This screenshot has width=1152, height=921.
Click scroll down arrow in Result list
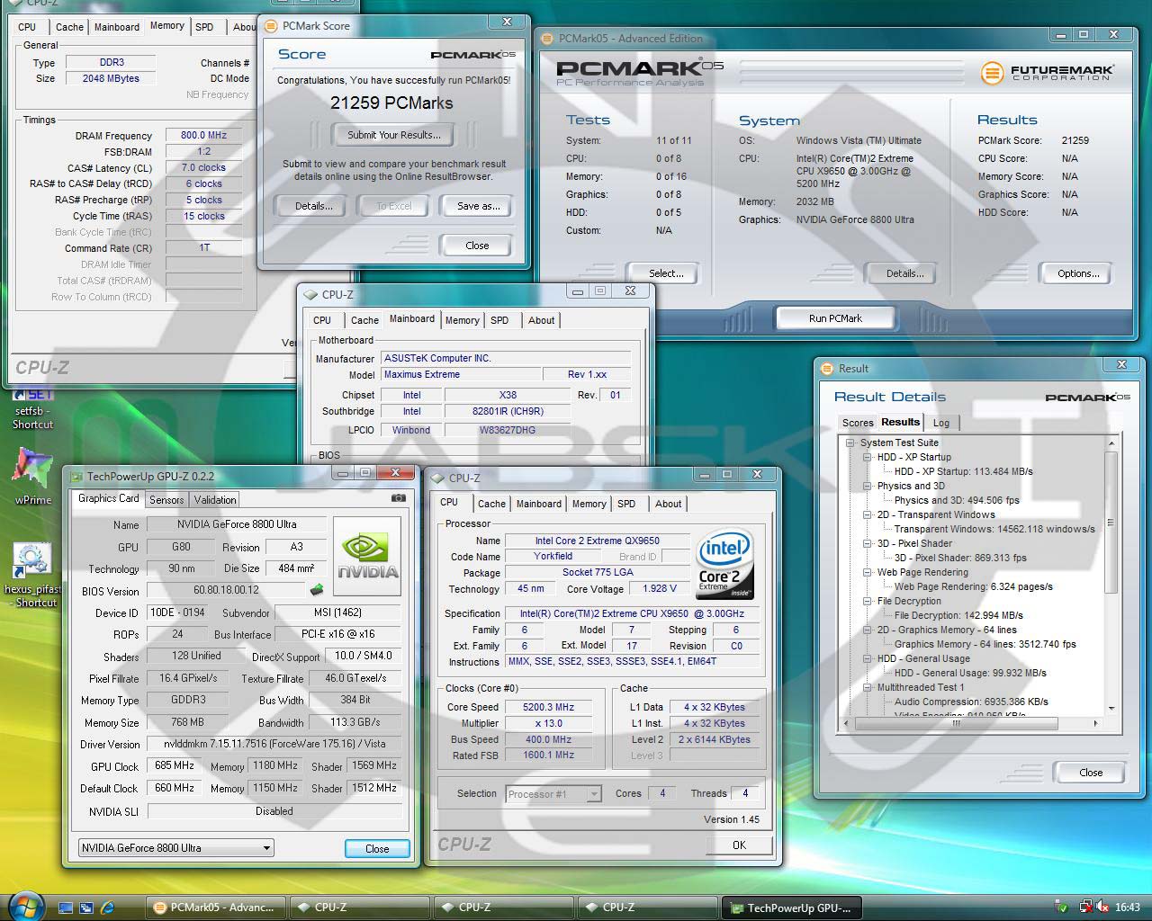tap(1111, 709)
